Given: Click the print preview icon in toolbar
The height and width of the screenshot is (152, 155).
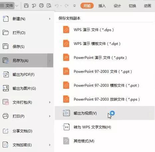Looking at the screenshot, I should click(x=49, y=6).
